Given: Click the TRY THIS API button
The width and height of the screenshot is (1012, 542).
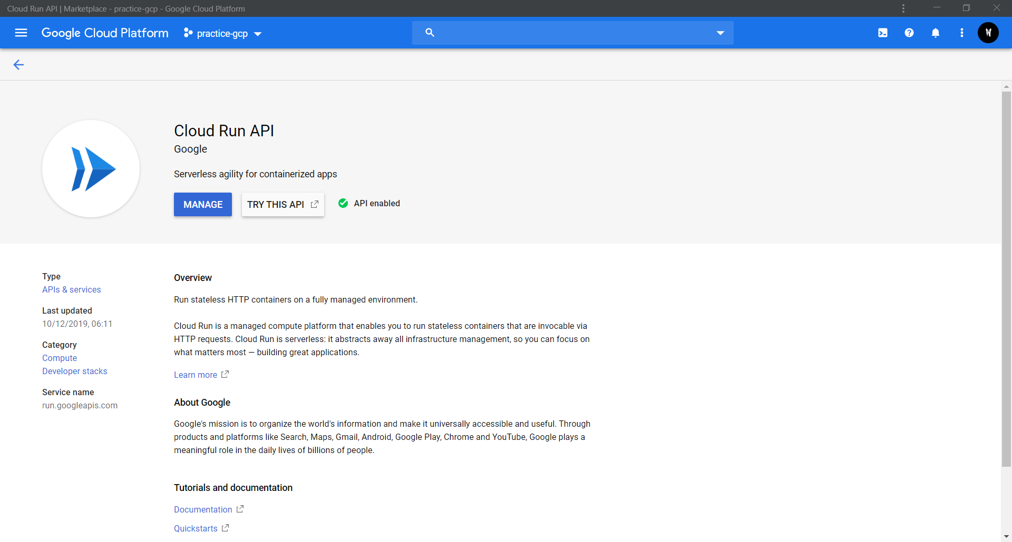Looking at the screenshot, I should point(283,204).
